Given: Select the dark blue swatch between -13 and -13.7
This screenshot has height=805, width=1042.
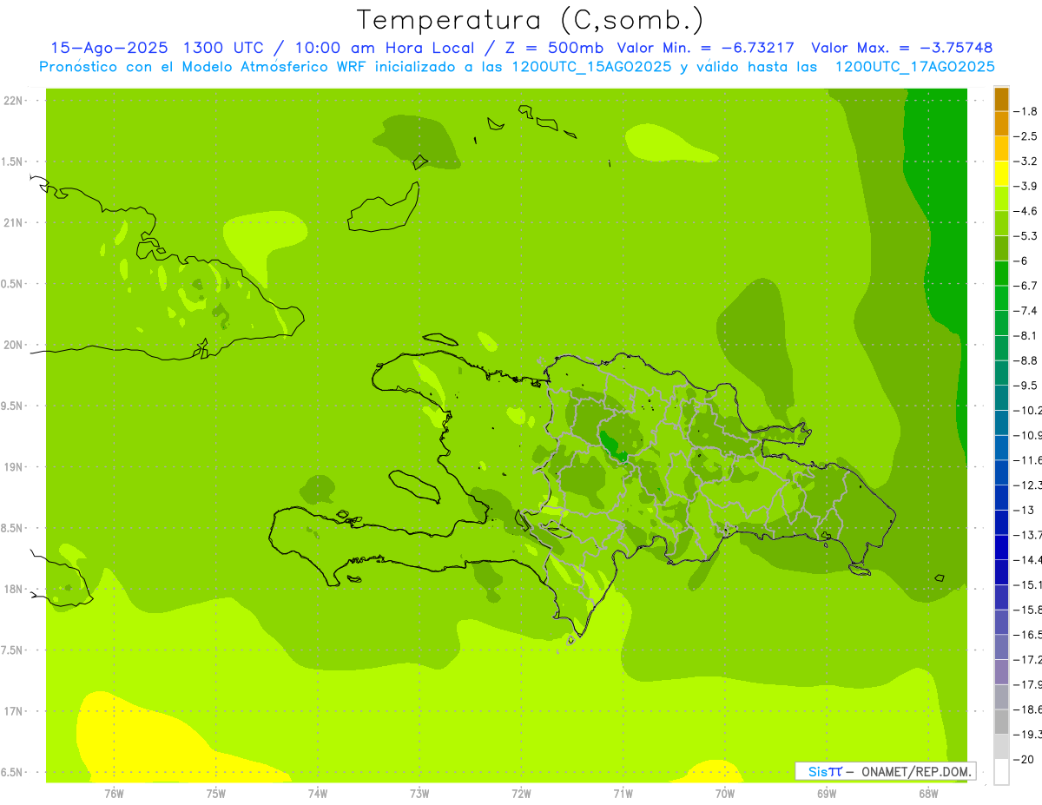Looking at the screenshot, I should point(1001,523).
